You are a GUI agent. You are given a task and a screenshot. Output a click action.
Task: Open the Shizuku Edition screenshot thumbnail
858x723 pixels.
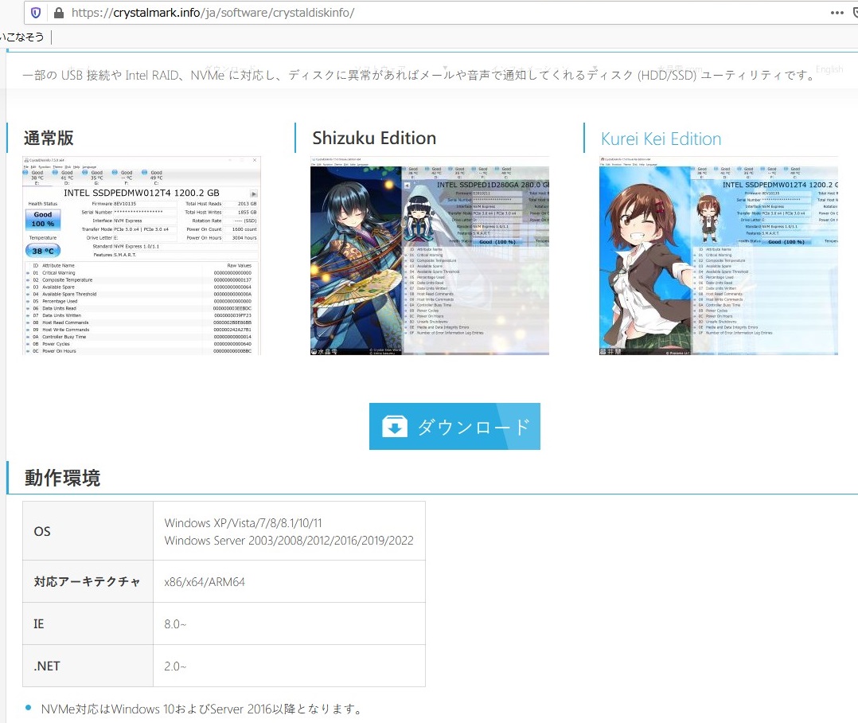pos(430,256)
